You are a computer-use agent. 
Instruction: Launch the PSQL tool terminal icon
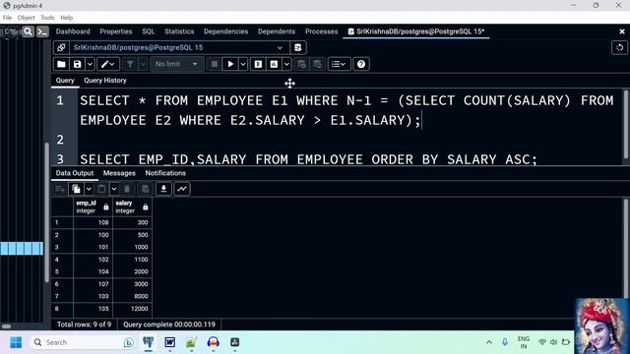tap(42, 31)
